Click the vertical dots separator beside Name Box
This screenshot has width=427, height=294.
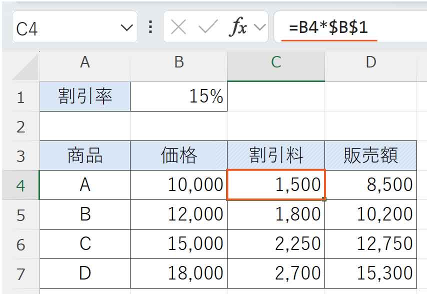click(x=150, y=27)
